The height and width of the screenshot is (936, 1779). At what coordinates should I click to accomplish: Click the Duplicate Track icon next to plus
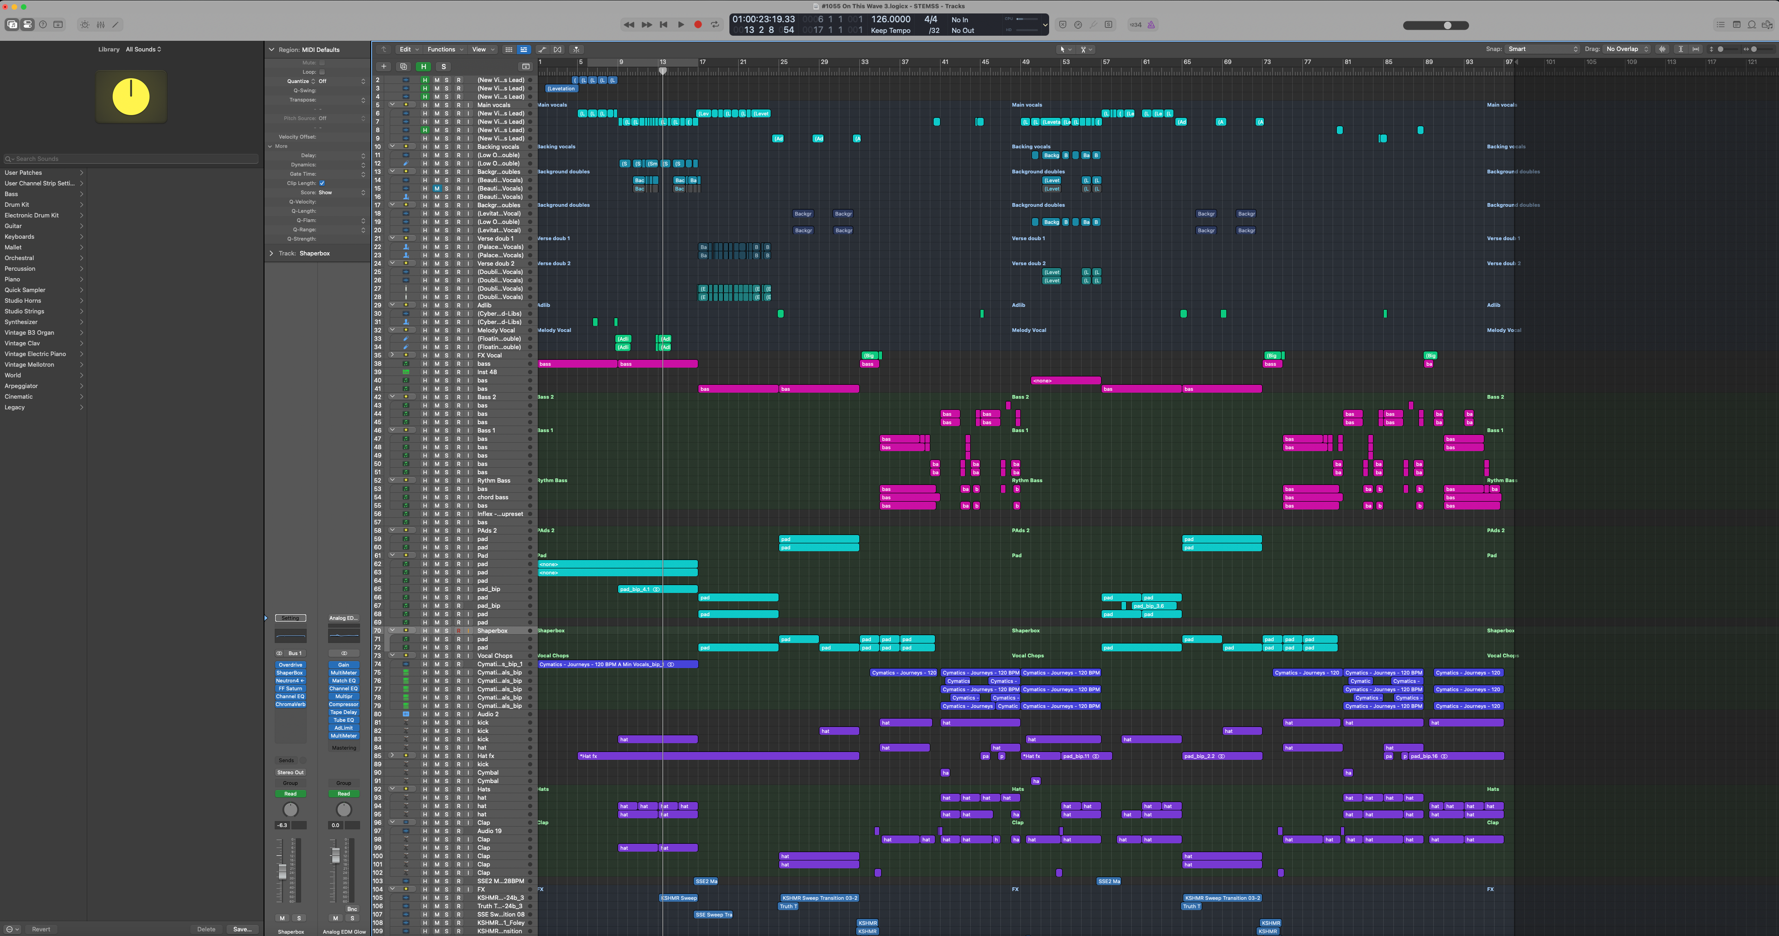[x=403, y=66]
